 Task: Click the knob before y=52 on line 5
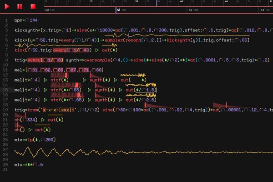[38, 40]
